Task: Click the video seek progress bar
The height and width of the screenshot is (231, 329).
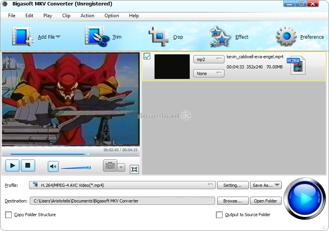Action: tap(74, 154)
